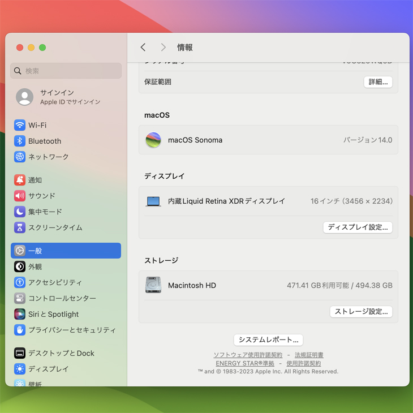Open ENERGY STAR®準拠 link
The image size is (413, 413).
(x=245, y=363)
